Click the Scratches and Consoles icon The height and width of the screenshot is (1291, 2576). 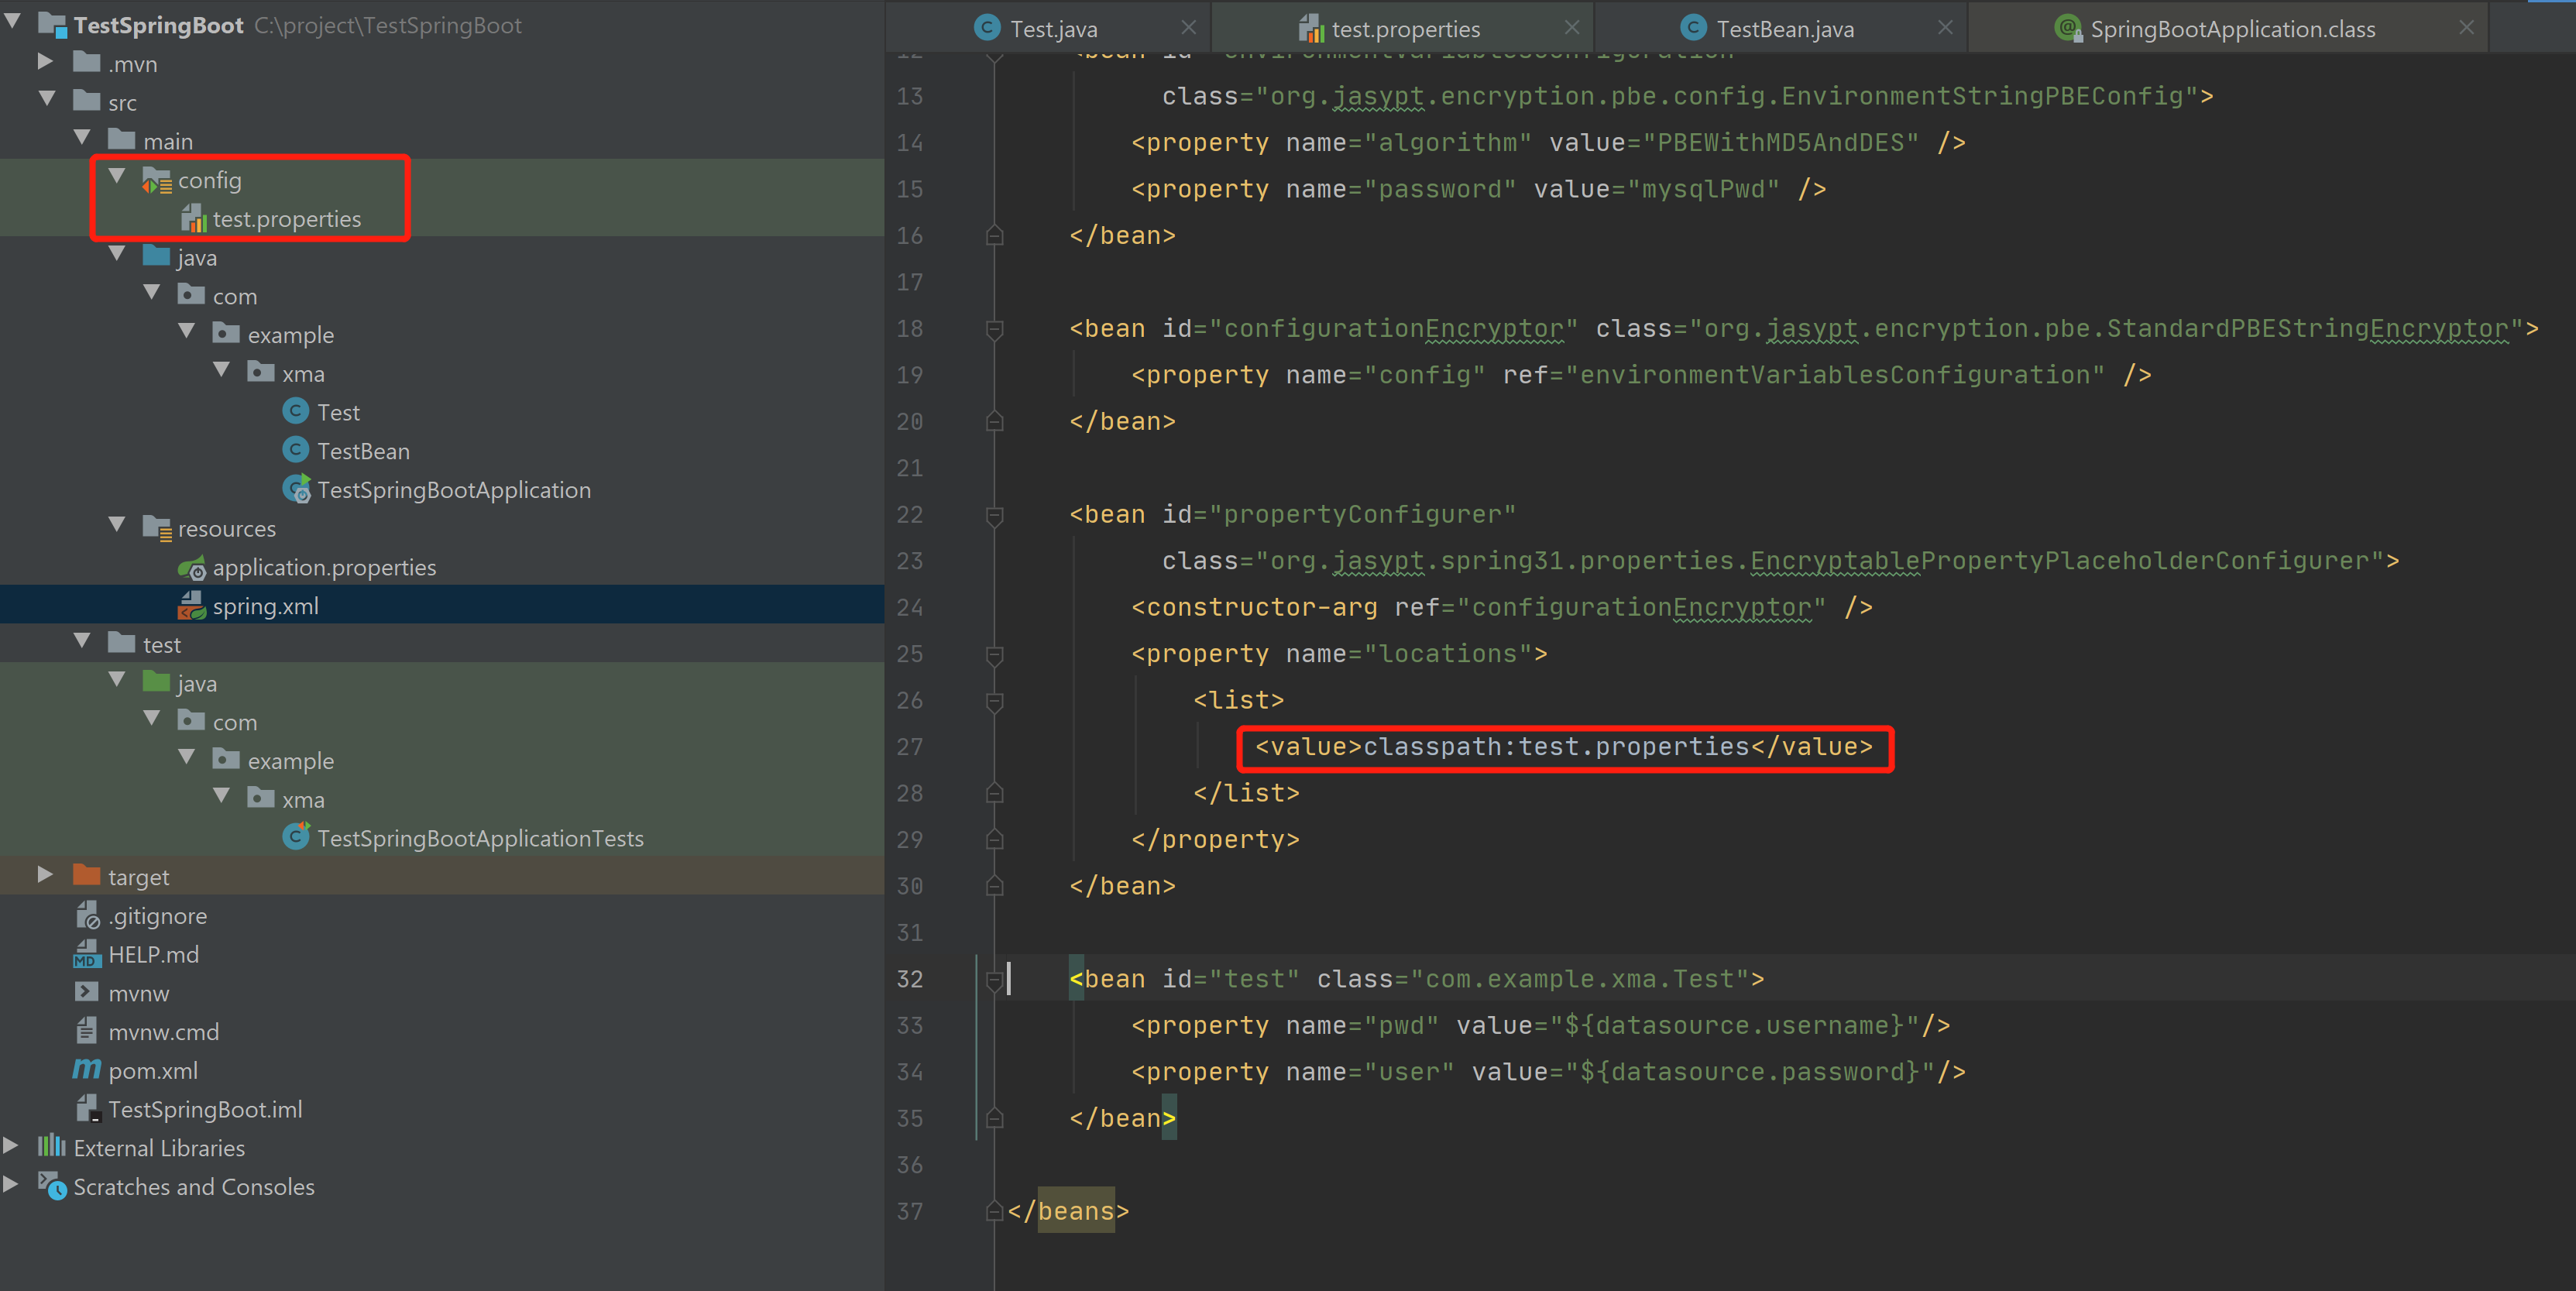coord(52,1186)
